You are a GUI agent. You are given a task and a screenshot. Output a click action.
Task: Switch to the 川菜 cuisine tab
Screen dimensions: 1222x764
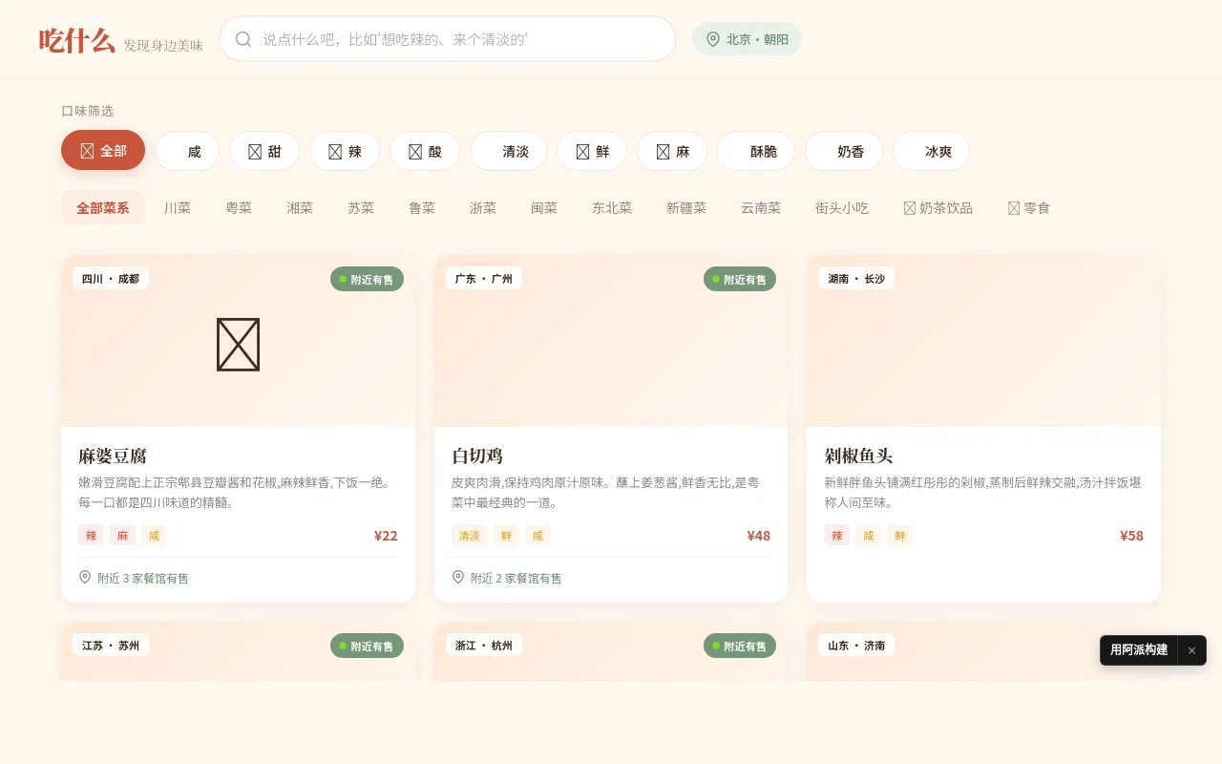click(178, 207)
